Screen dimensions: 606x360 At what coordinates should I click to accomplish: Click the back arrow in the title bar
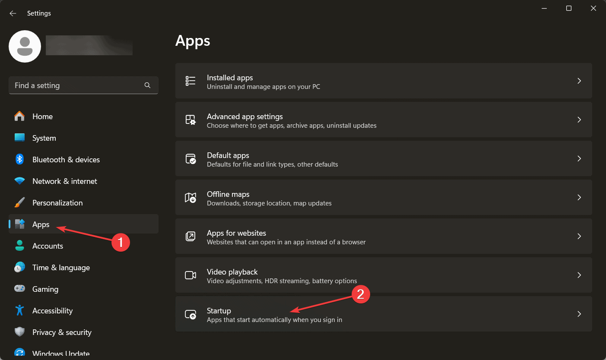coord(13,13)
